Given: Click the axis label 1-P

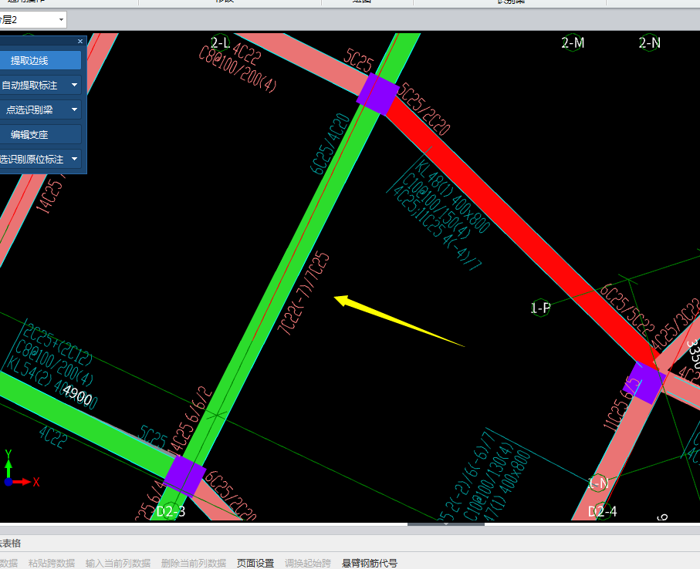Looking at the screenshot, I should [540, 308].
